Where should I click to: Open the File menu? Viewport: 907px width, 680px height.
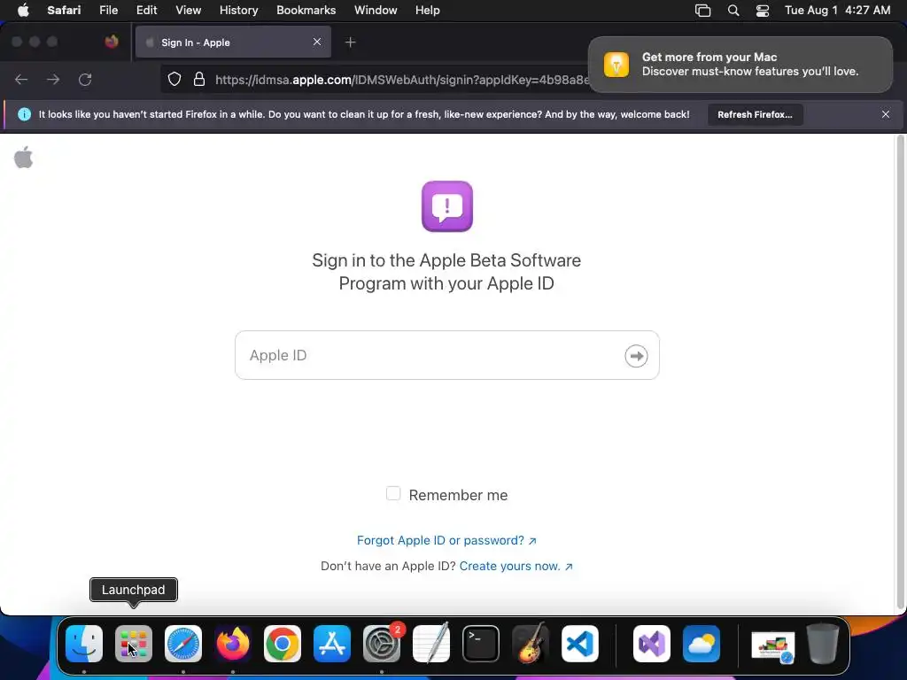click(x=108, y=11)
